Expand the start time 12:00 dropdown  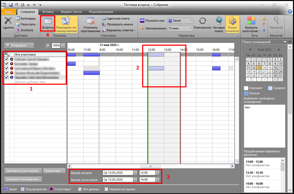pyautogui.click(x=157, y=173)
